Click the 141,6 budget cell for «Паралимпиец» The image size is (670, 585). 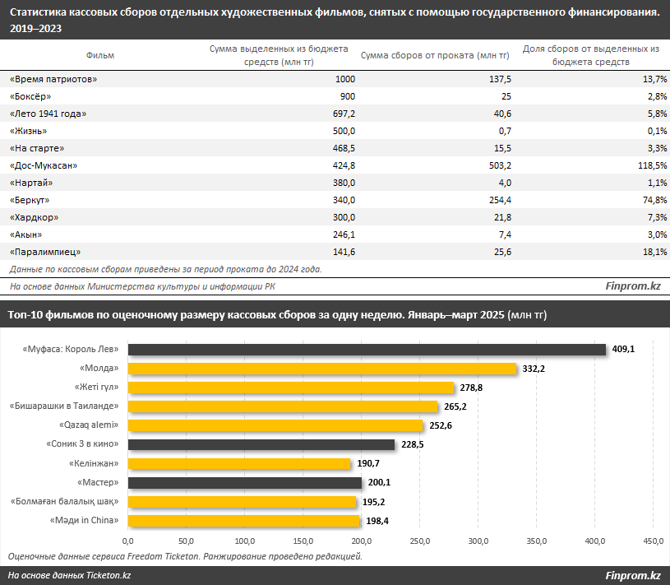tap(340, 252)
